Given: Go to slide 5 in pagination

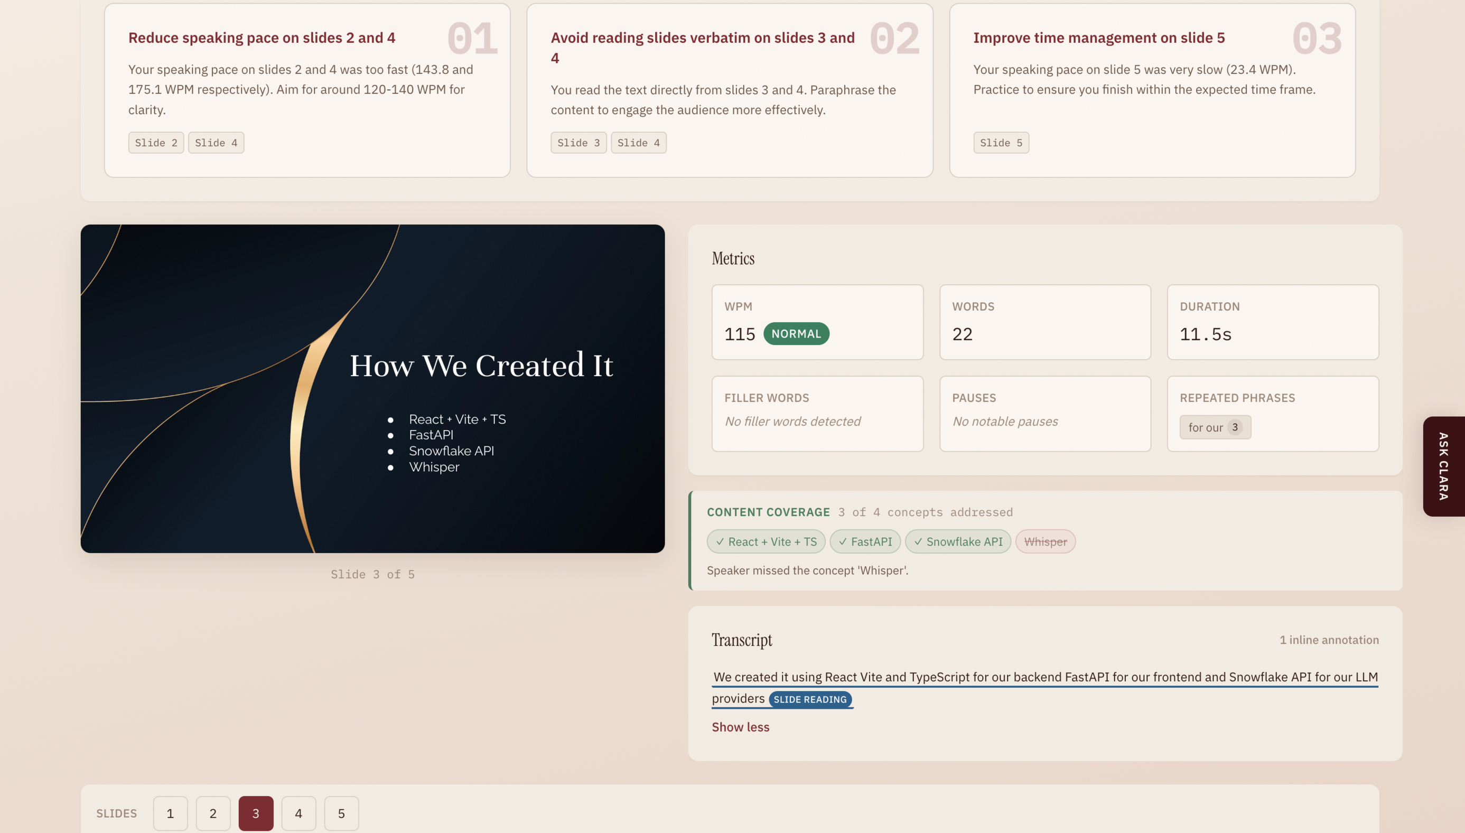Looking at the screenshot, I should (x=341, y=813).
